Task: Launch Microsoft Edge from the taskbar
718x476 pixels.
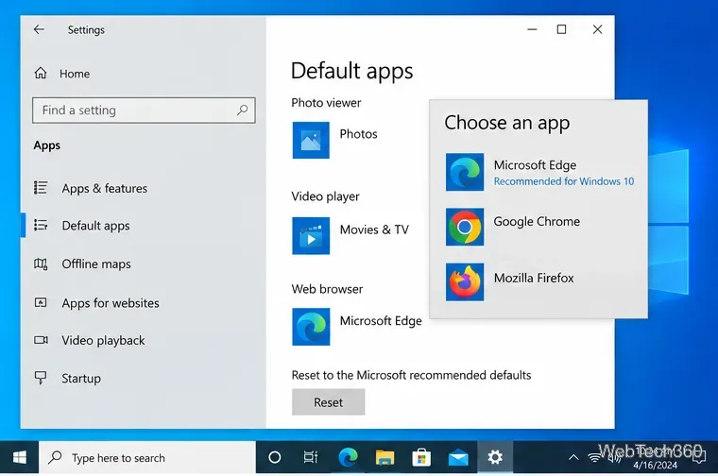Action: (x=348, y=457)
